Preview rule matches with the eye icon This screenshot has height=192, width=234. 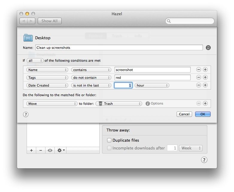tap(50, 150)
